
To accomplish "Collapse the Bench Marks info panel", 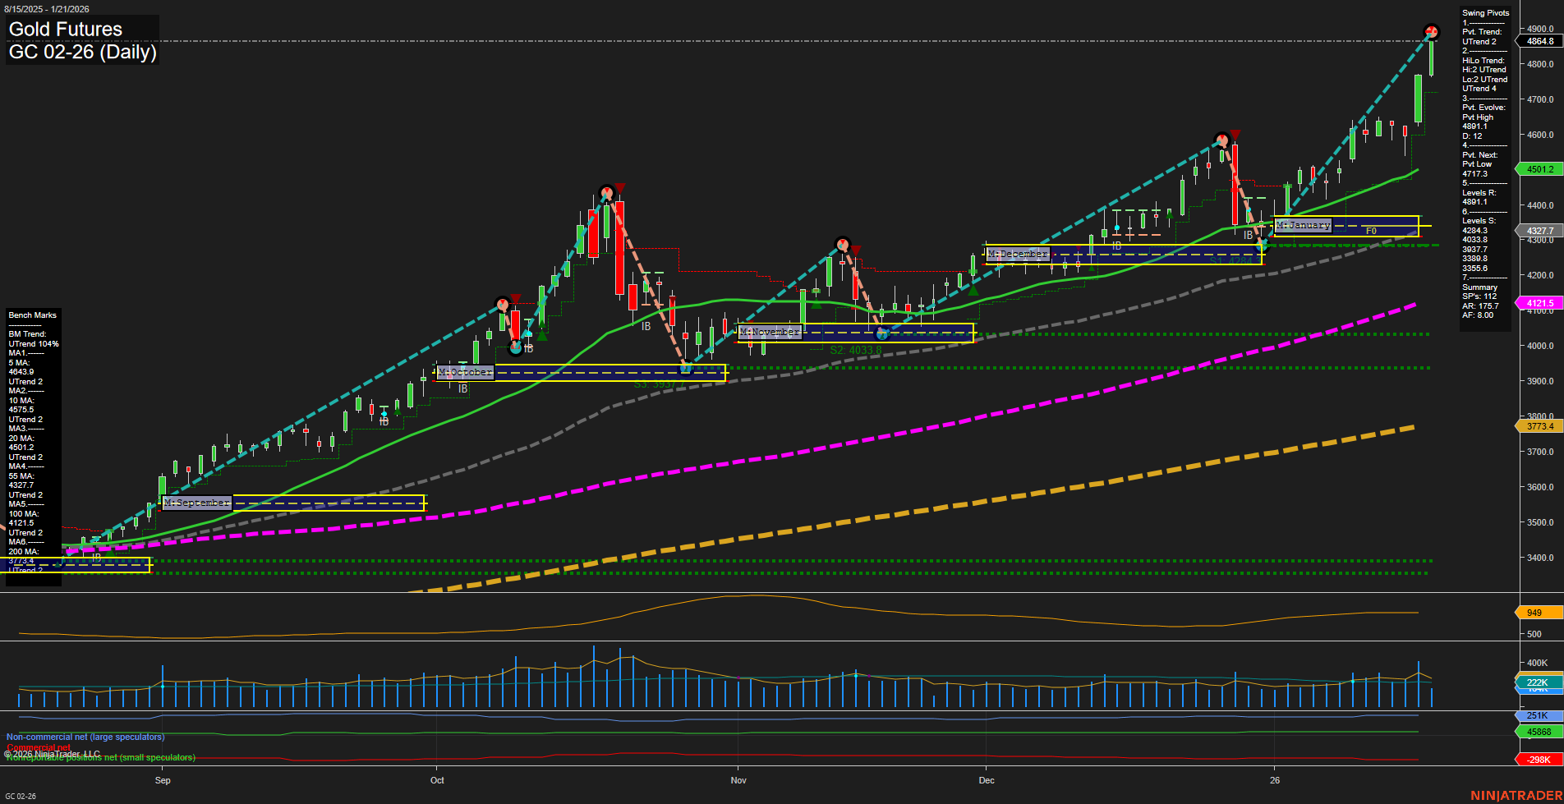I will tap(32, 315).
